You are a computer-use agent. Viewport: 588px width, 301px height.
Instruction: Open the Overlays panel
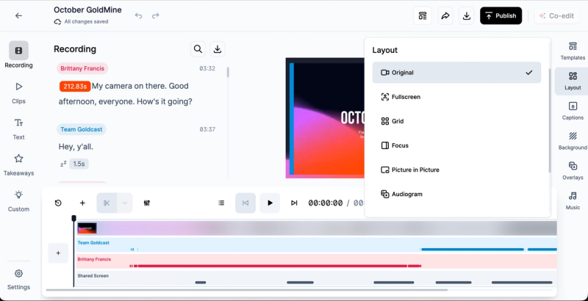[573, 171]
